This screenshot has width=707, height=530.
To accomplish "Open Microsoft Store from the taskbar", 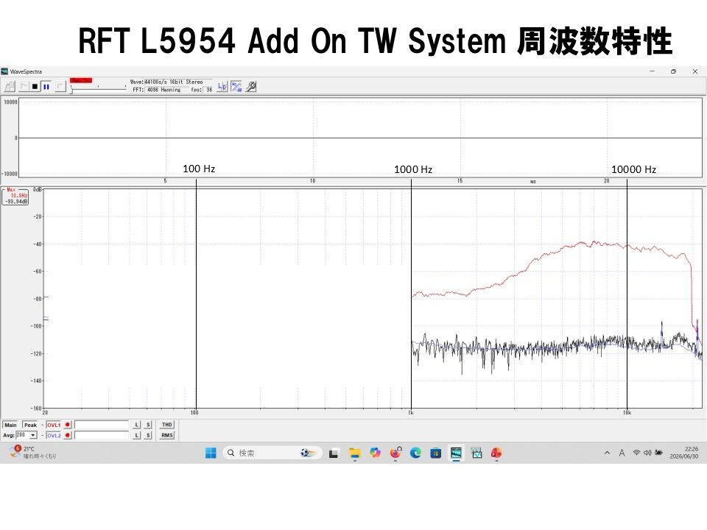I will click(435, 453).
